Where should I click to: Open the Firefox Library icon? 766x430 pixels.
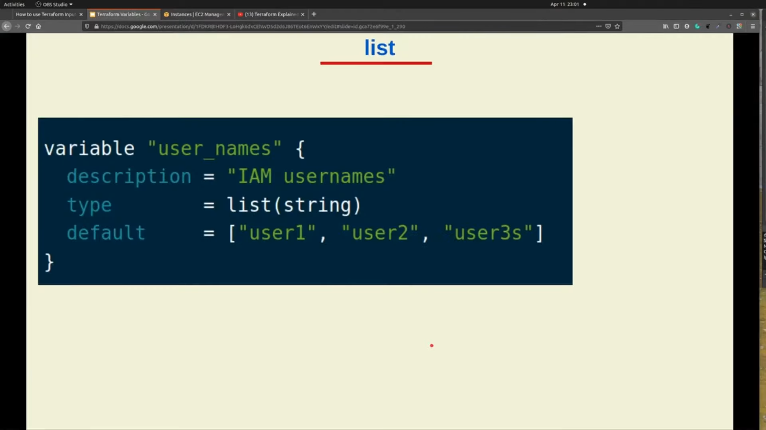tap(666, 26)
